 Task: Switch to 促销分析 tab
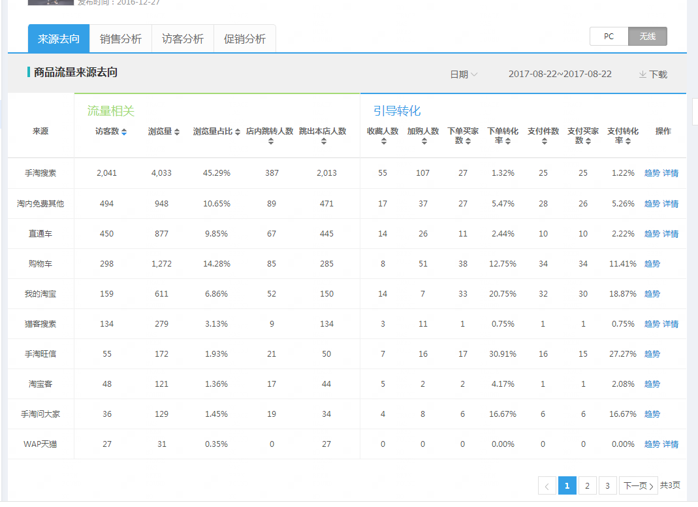[x=245, y=39]
